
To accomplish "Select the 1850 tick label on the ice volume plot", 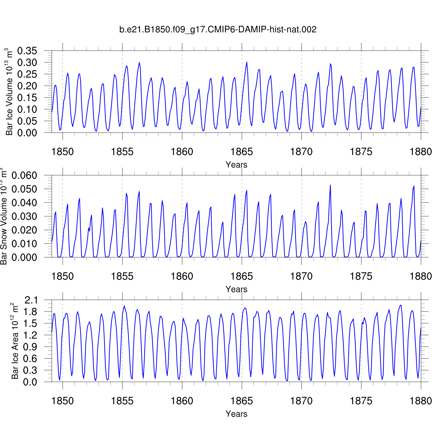I will pyautogui.click(x=62, y=152).
